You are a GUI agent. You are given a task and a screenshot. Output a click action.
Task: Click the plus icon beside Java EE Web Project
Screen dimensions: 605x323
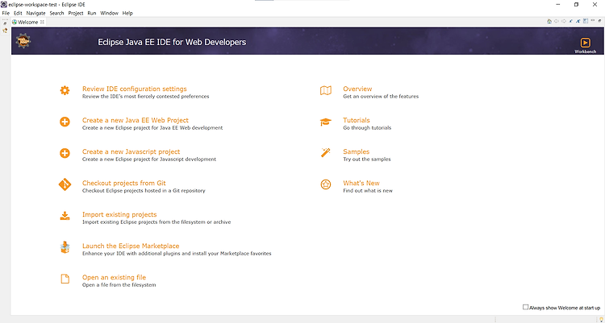65,122
